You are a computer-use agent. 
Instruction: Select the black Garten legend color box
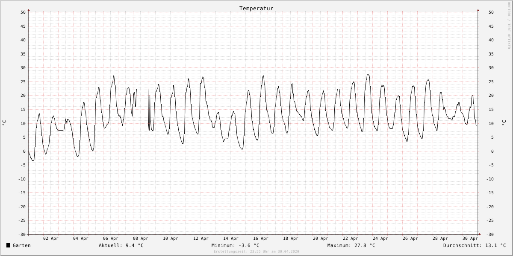pyautogui.click(x=8, y=245)
